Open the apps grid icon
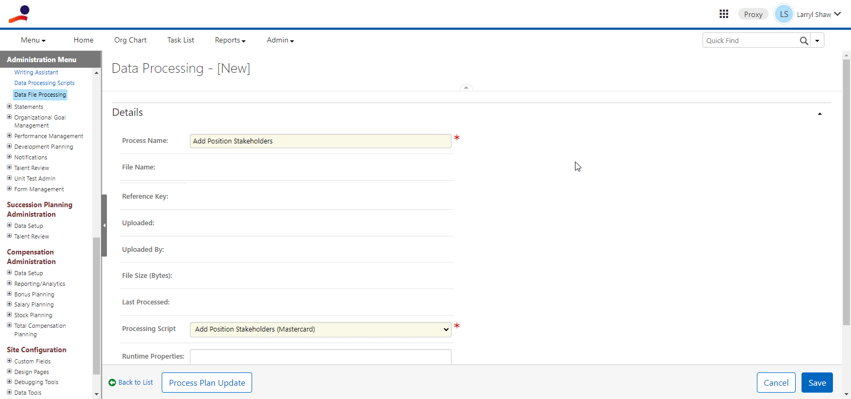Viewport: 851px width, 399px height. coord(724,14)
